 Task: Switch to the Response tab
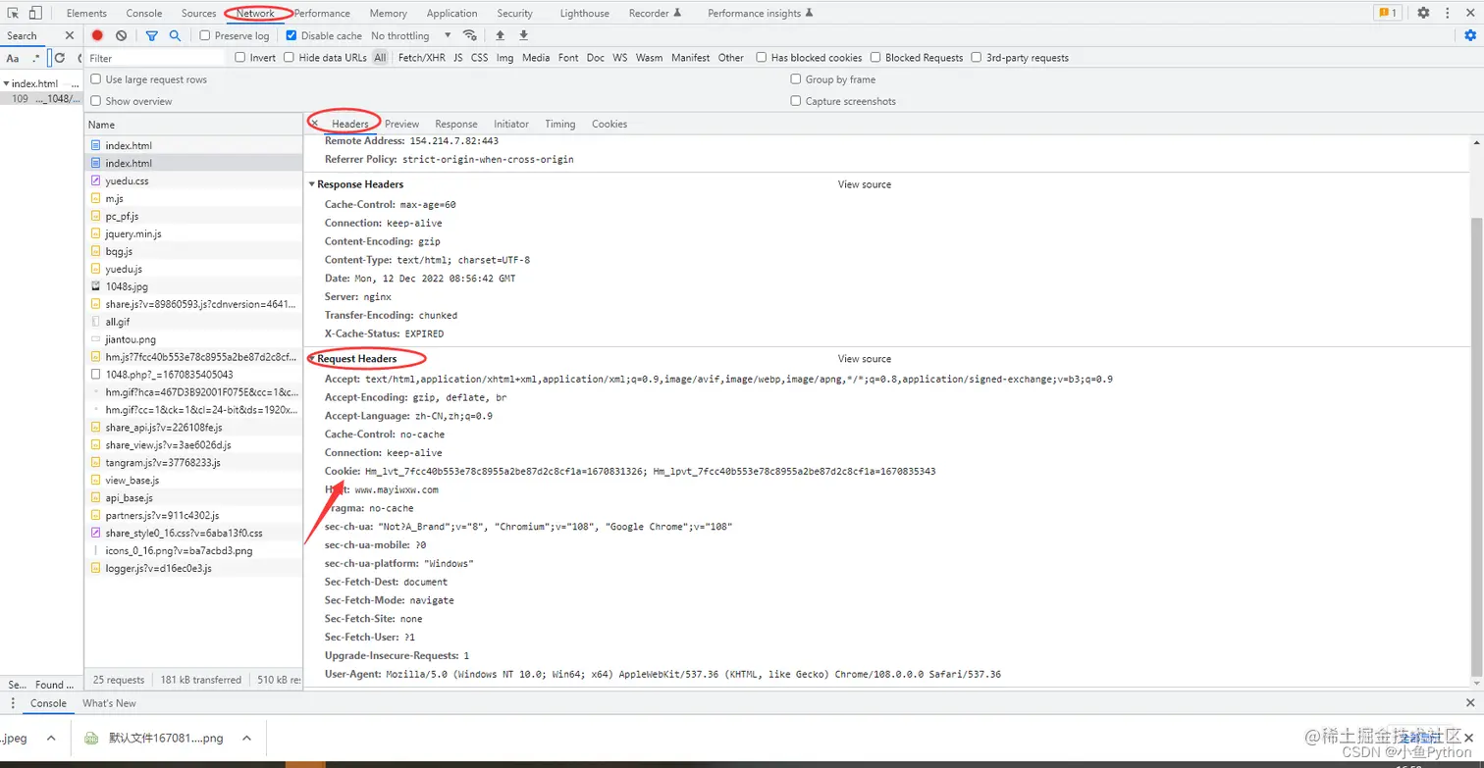pos(456,124)
